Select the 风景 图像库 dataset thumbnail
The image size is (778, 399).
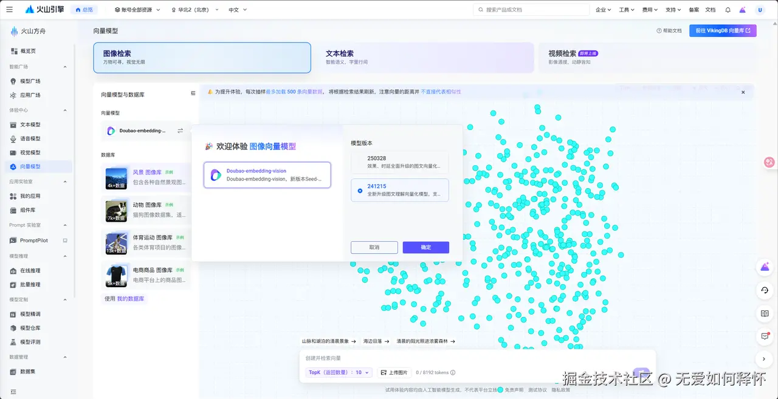point(116,179)
